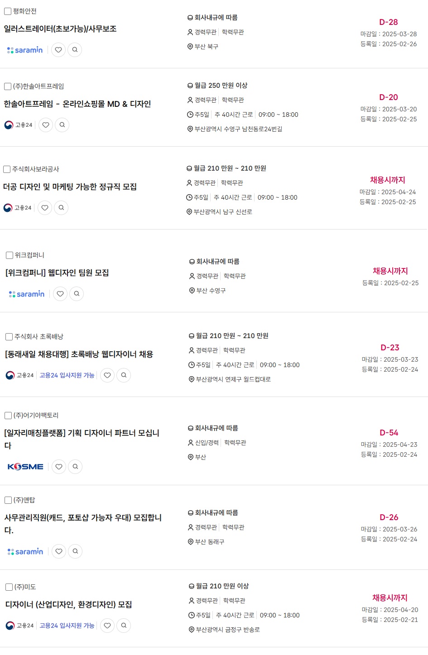
Task: Open 한솔아트프레임 온라인쇼핑몰 MD & 디자인 posting
Action: coord(77,104)
